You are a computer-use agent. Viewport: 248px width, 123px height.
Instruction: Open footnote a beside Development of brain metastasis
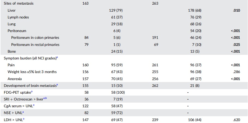(57, 85)
